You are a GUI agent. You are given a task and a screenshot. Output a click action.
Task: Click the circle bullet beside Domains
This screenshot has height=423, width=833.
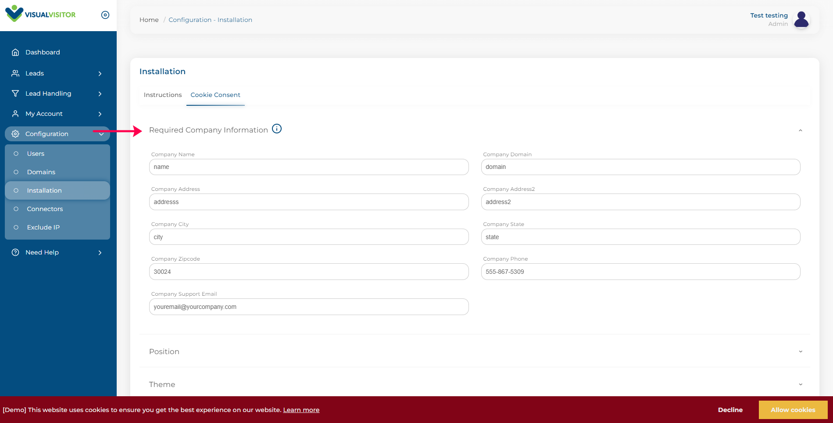[16, 172]
